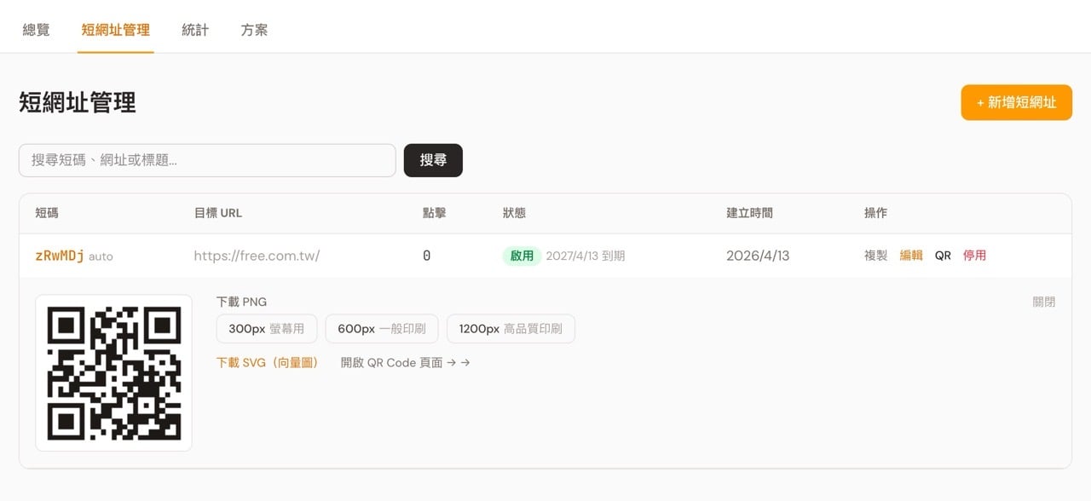
Task: Close the QR panel with 關閉
Action: 1043,302
